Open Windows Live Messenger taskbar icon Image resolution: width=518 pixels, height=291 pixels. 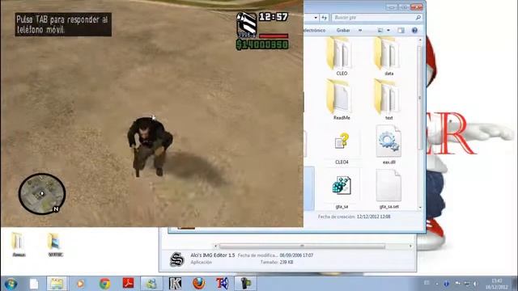coord(151,284)
